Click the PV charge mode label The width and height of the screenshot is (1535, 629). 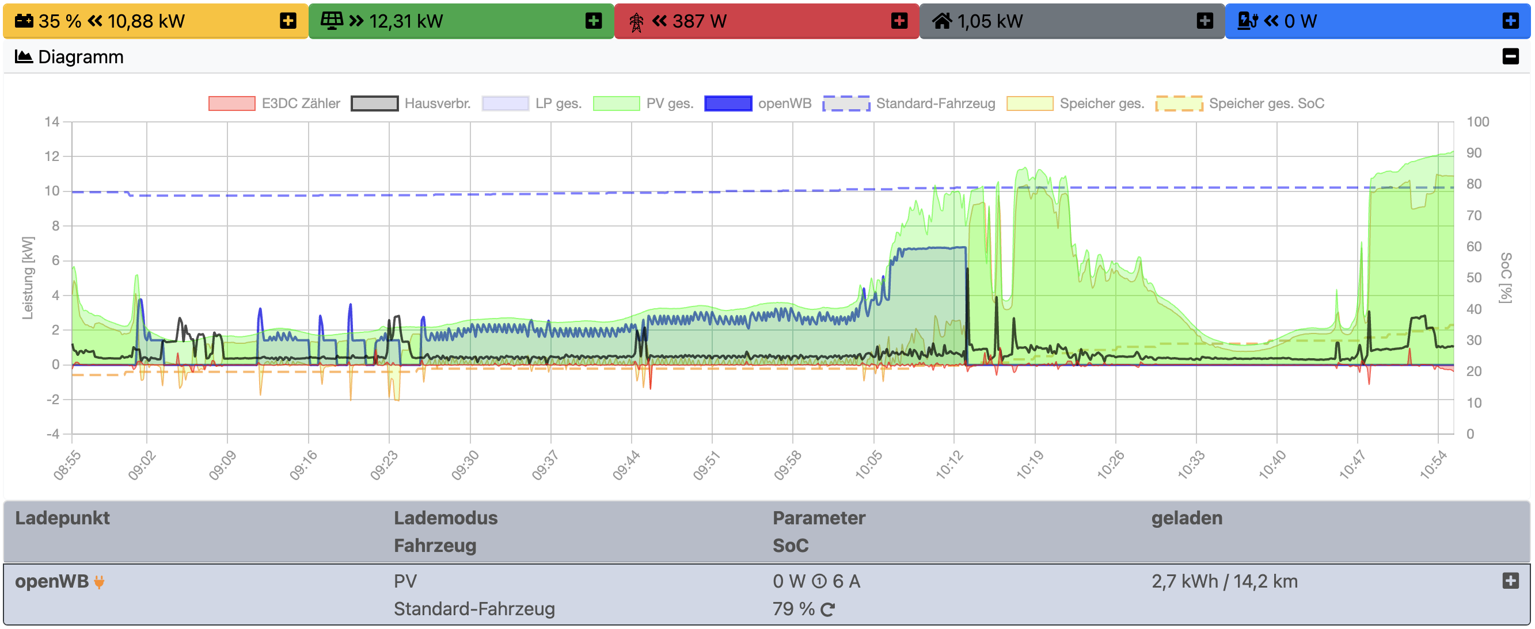pos(405,581)
